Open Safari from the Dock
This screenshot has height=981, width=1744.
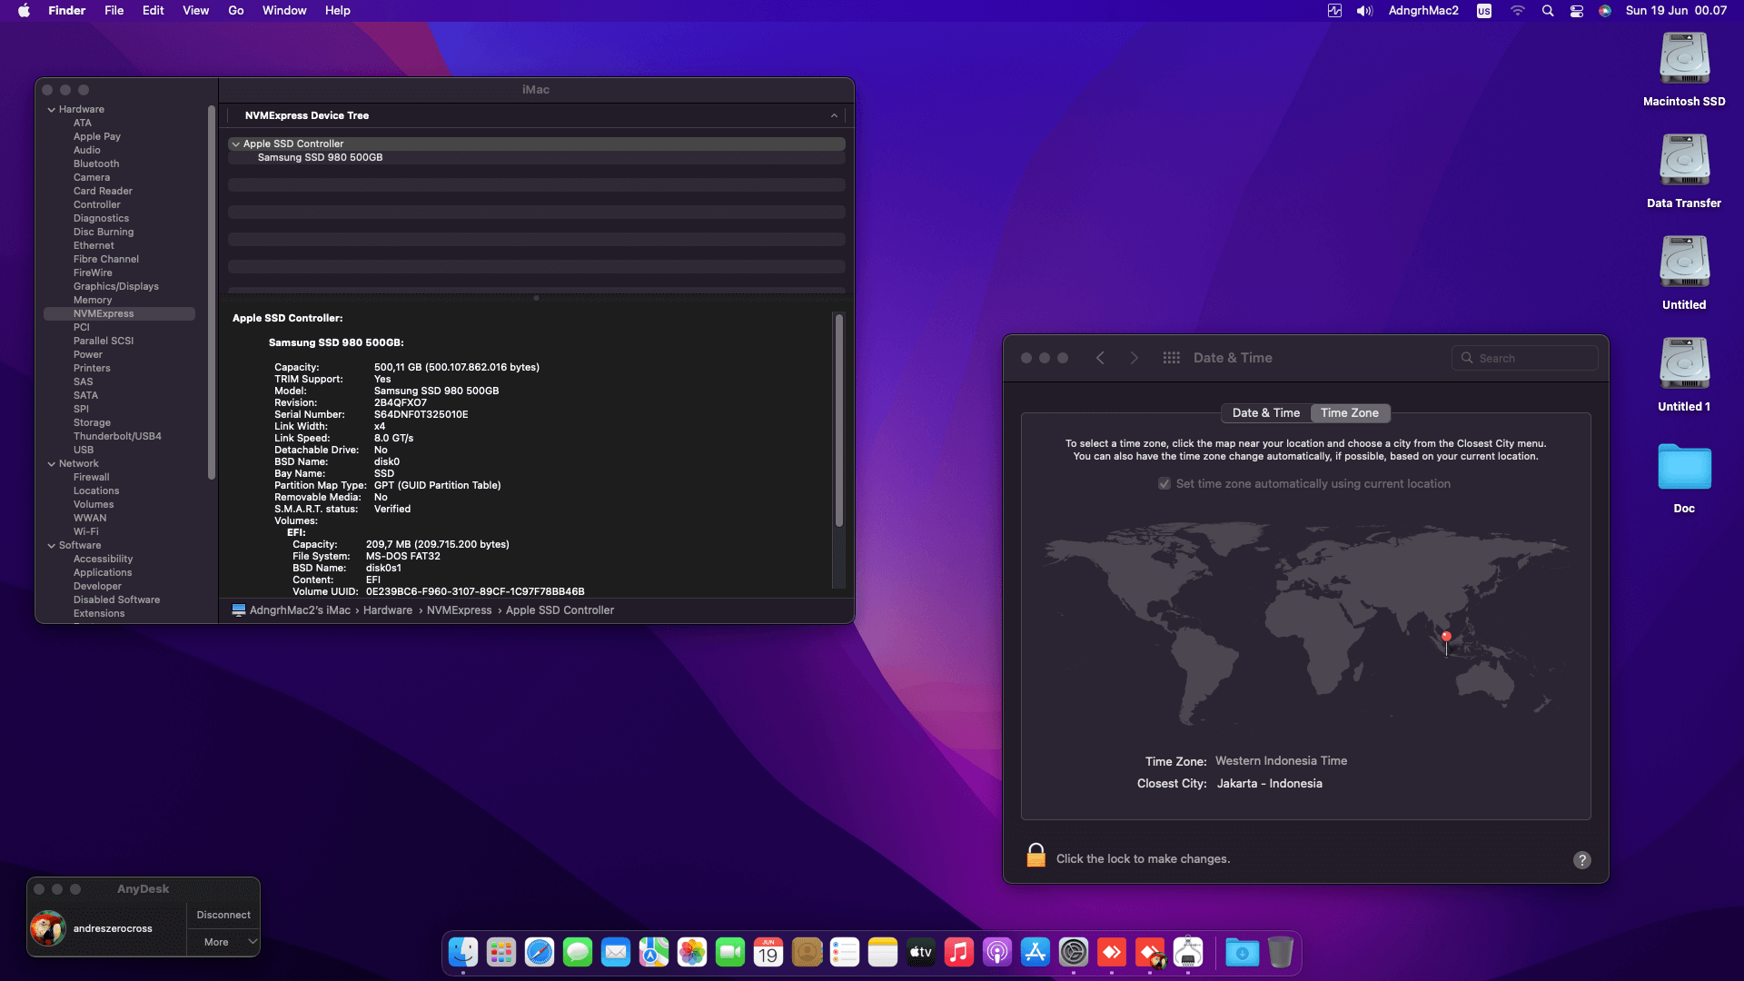point(540,952)
